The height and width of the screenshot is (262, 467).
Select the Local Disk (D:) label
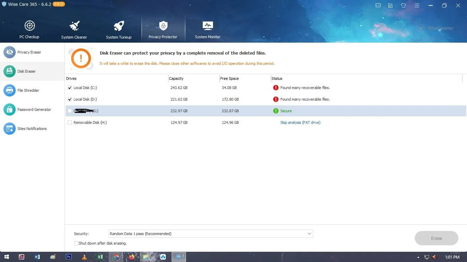click(85, 99)
